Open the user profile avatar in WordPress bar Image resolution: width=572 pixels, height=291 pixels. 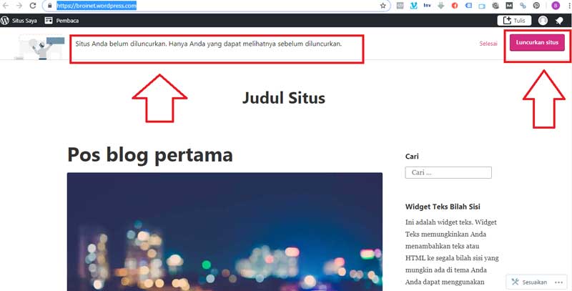pos(543,21)
